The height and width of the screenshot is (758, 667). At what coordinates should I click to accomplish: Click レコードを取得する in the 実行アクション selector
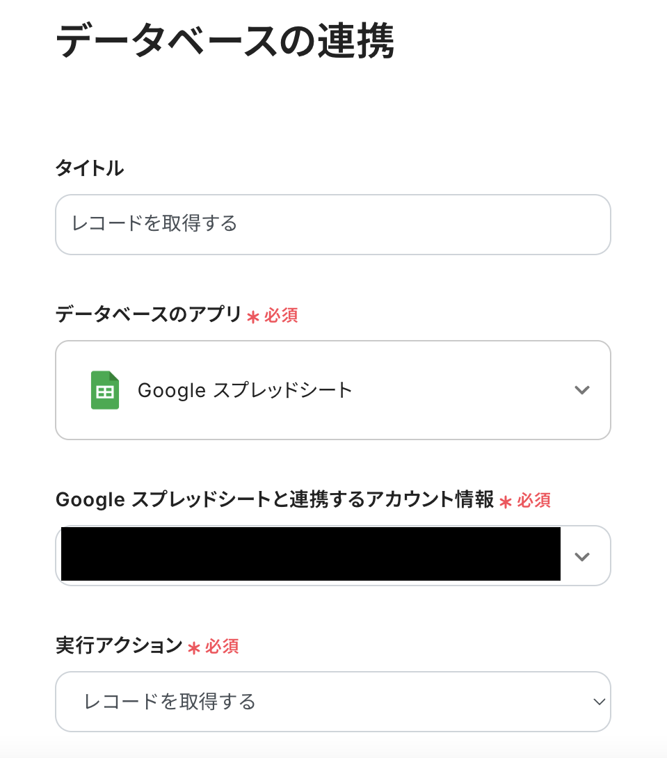(170, 702)
